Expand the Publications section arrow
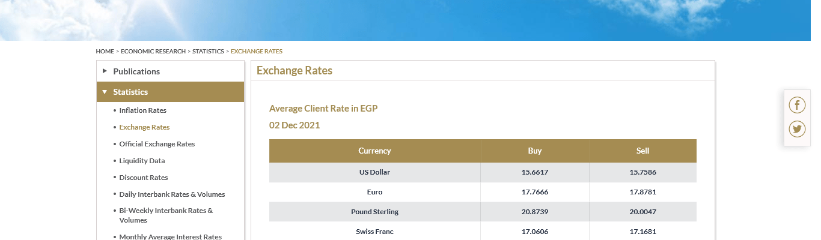Screen dimensions: 821x240 105,71
